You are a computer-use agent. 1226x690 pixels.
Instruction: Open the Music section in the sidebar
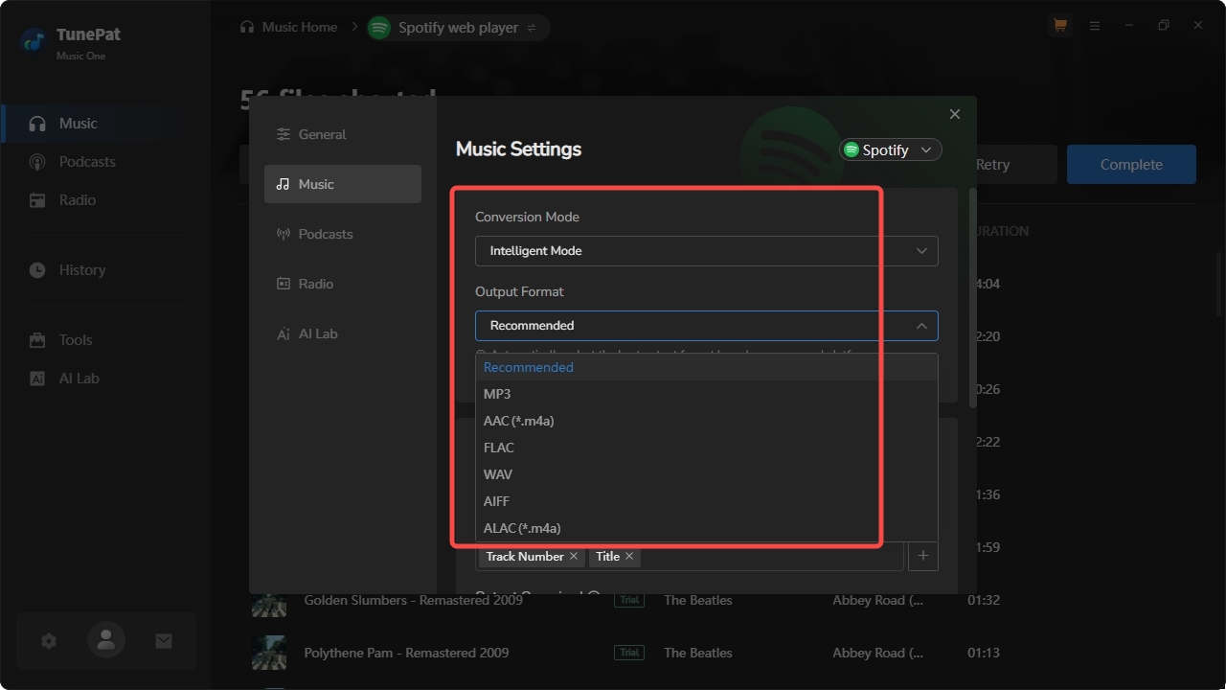(x=78, y=123)
